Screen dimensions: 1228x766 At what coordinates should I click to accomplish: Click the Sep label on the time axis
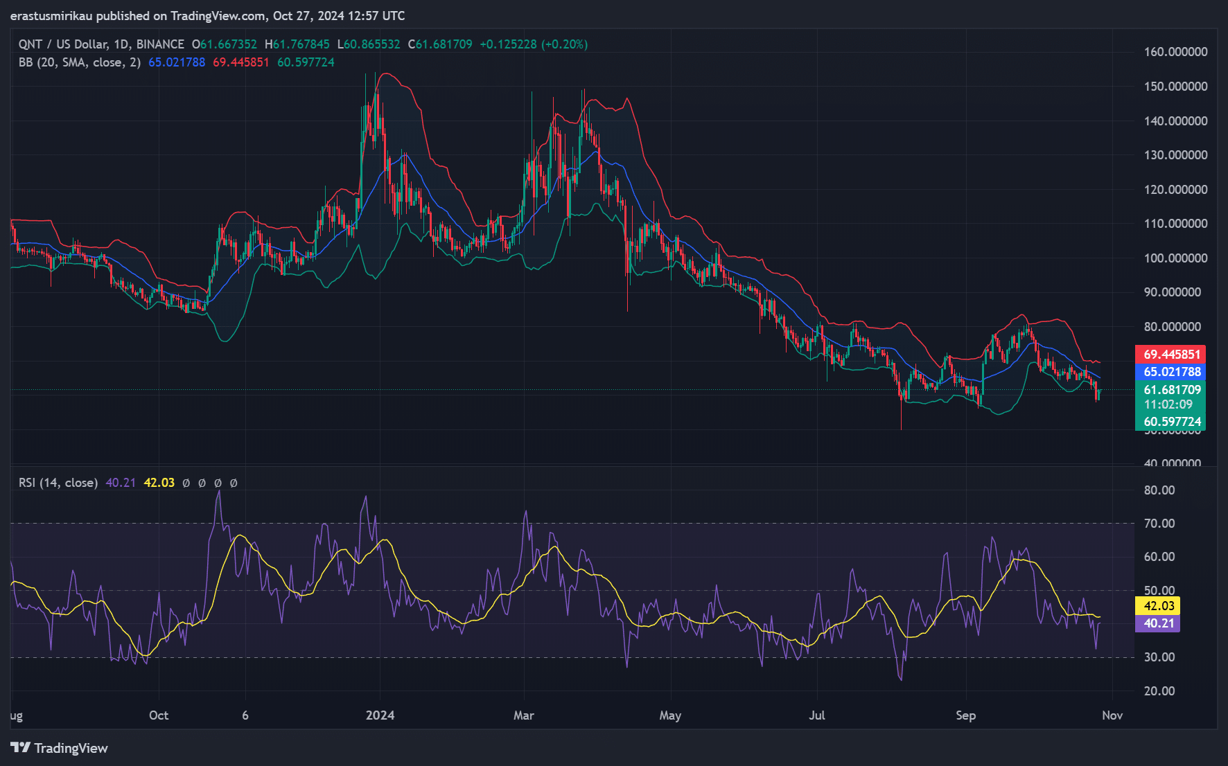pyautogui.click(x=965, y=715)
